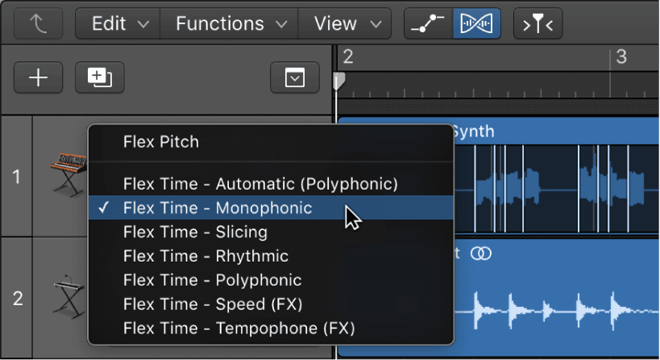Choose Flex Time - Polyphonic
Screen dimensions: 660x360
pos(271,279)
